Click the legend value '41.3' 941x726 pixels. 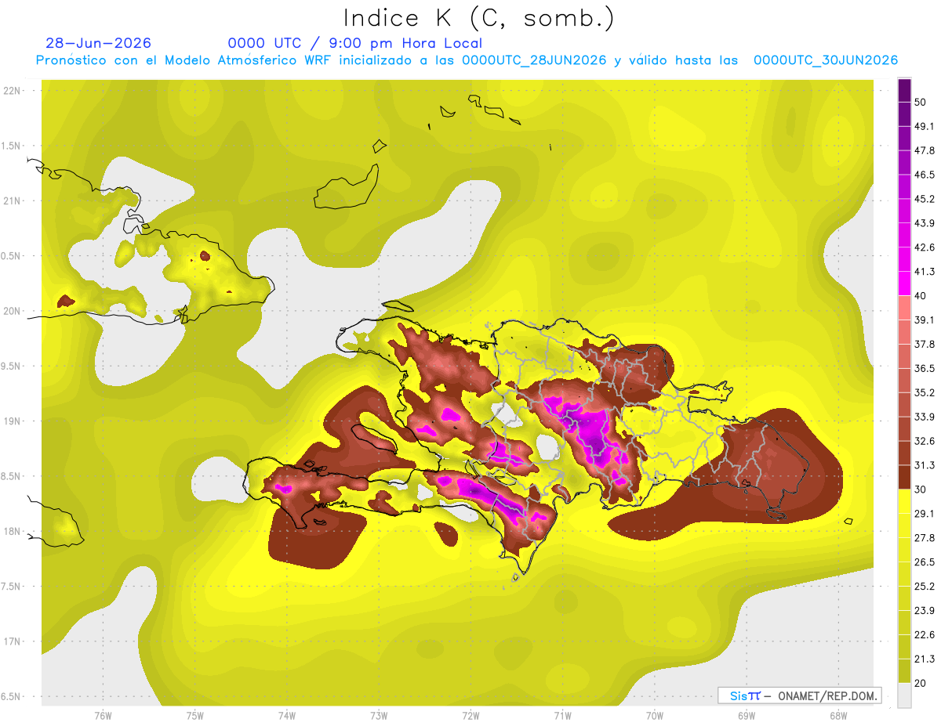click(925, 272)
